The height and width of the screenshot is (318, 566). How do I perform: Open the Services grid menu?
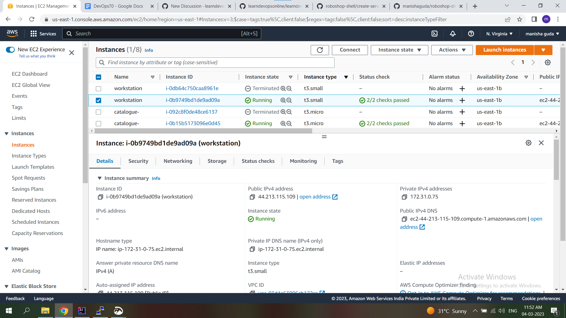pyautogui.click(x=34, y=34)
